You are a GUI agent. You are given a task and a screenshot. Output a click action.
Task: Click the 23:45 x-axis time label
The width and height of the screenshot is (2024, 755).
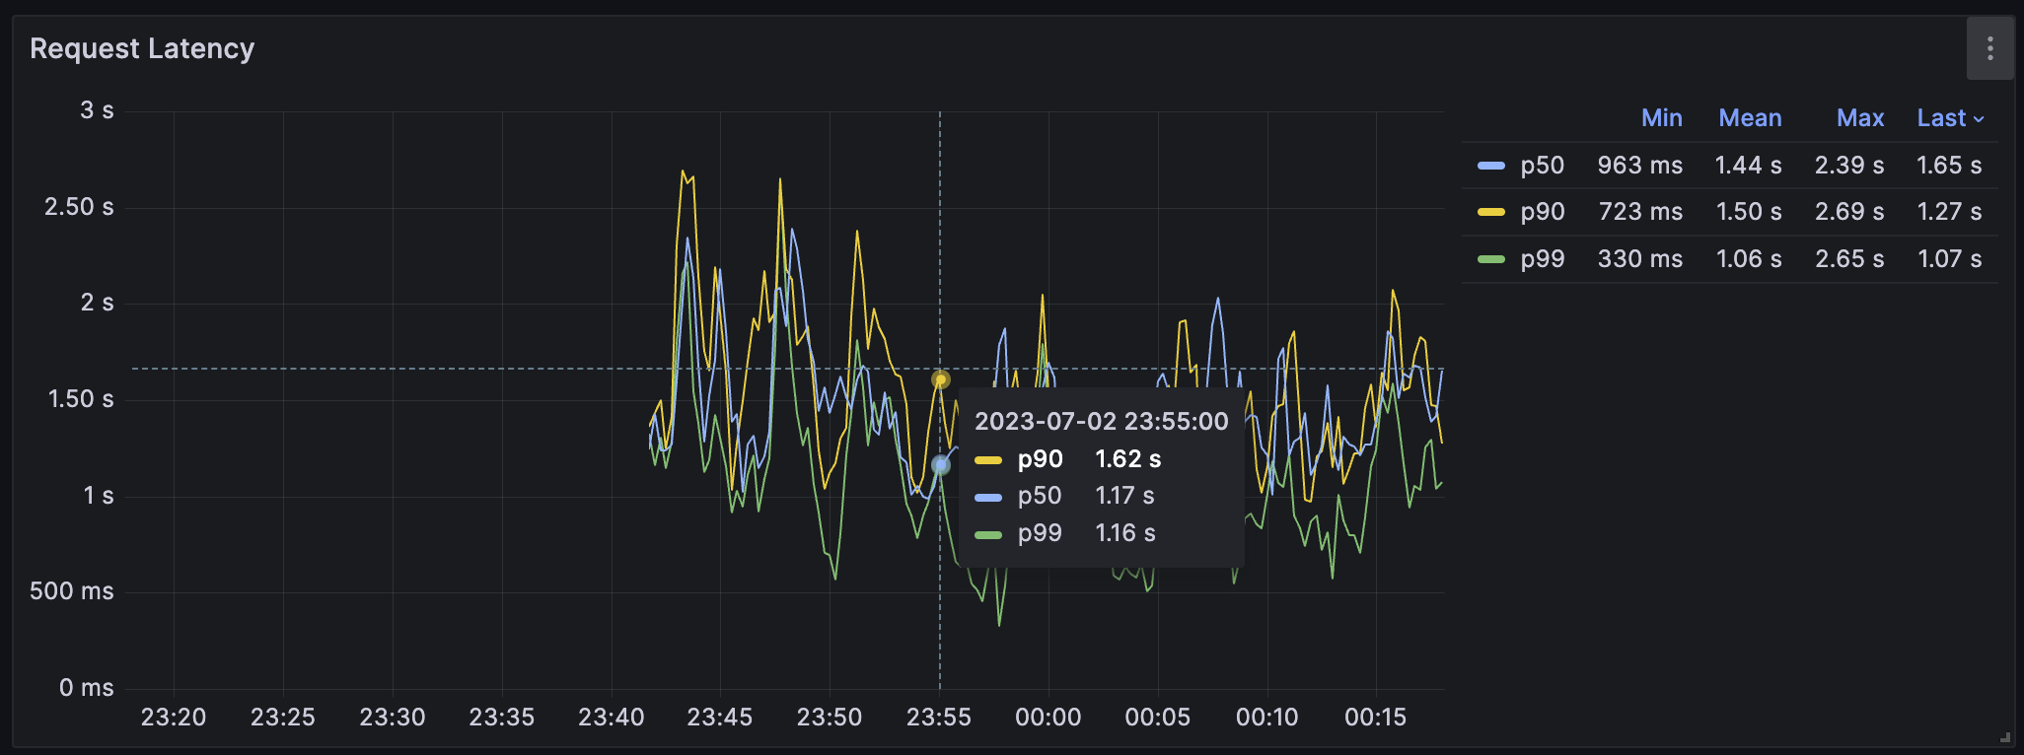(720, 718)
